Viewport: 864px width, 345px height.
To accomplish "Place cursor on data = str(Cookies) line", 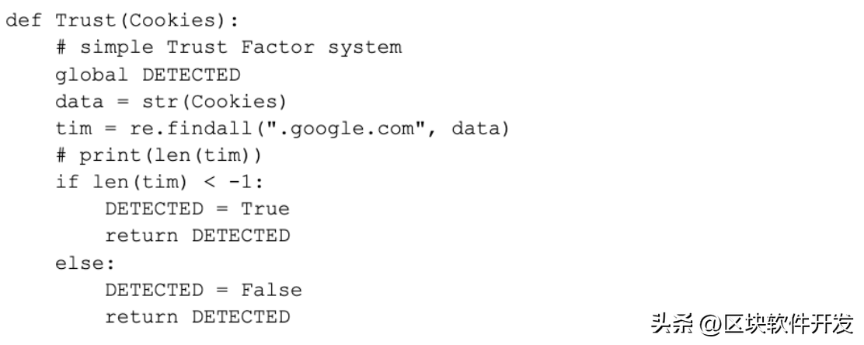I will (171, 102).
